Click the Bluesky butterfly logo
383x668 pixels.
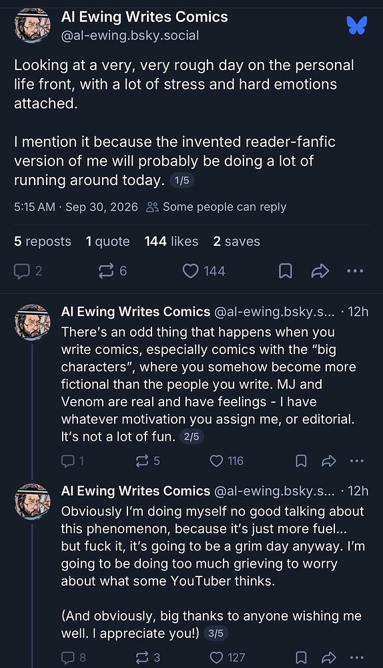pyautogui.click(x=356, y=25)
